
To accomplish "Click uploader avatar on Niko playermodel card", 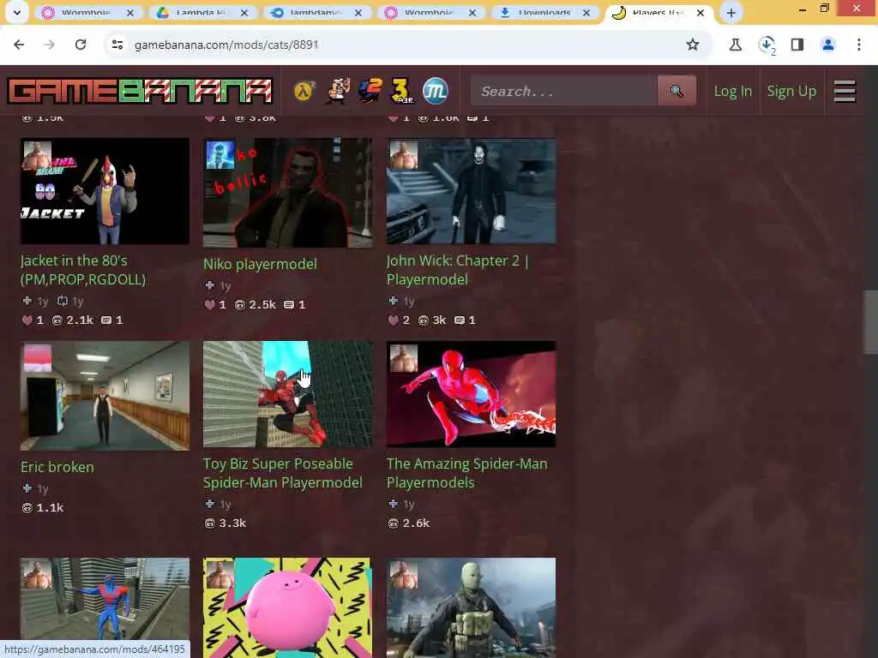I will pyautogui.click(x=220, y=155).
